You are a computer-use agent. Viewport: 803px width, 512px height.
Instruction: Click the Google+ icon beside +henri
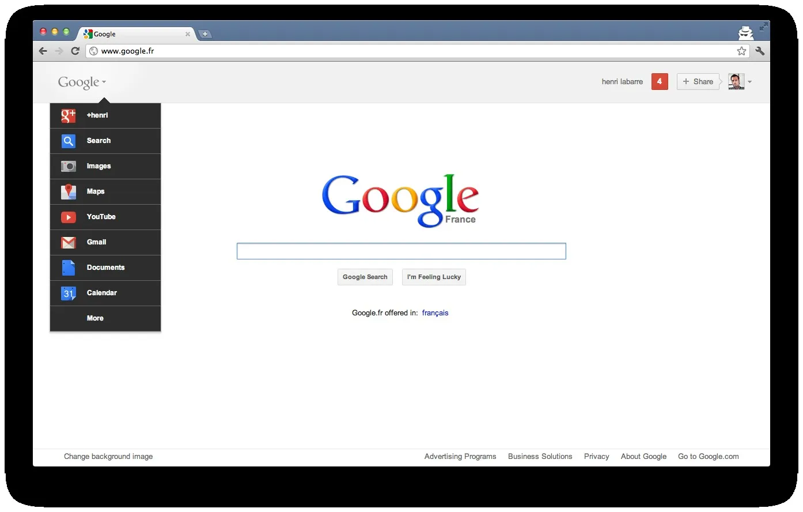(69, 115)
